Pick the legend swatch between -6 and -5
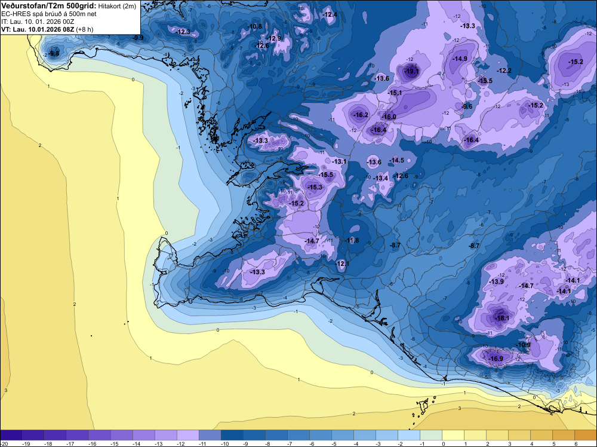Screen dimensions: 597x447 [x=321, y=435]
